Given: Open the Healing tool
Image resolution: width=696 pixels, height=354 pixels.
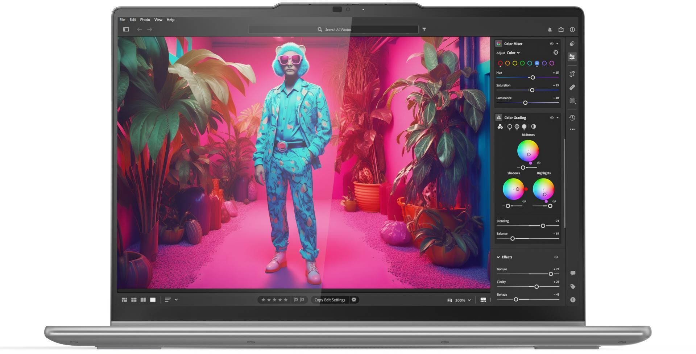Looking at the screenshot, I should pos(572,87).
